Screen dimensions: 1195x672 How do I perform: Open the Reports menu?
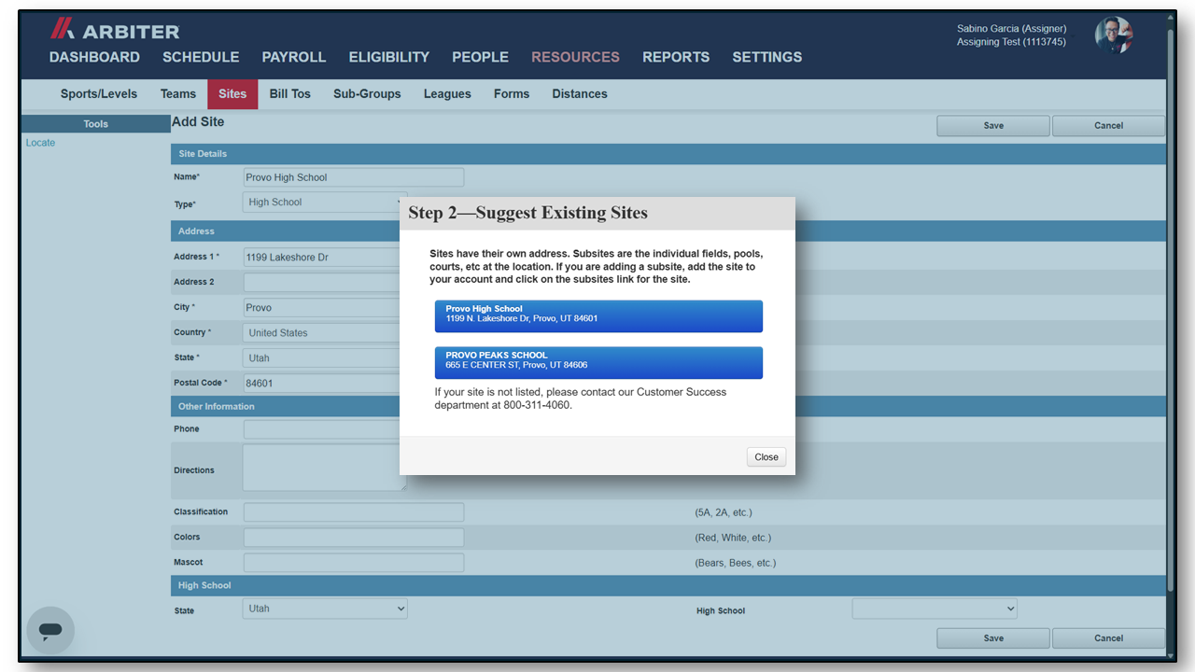coord(676,57)
